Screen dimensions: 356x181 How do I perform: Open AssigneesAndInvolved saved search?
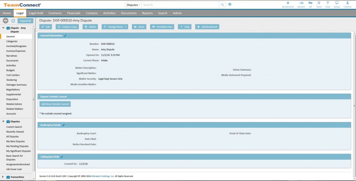coord(18,164)
